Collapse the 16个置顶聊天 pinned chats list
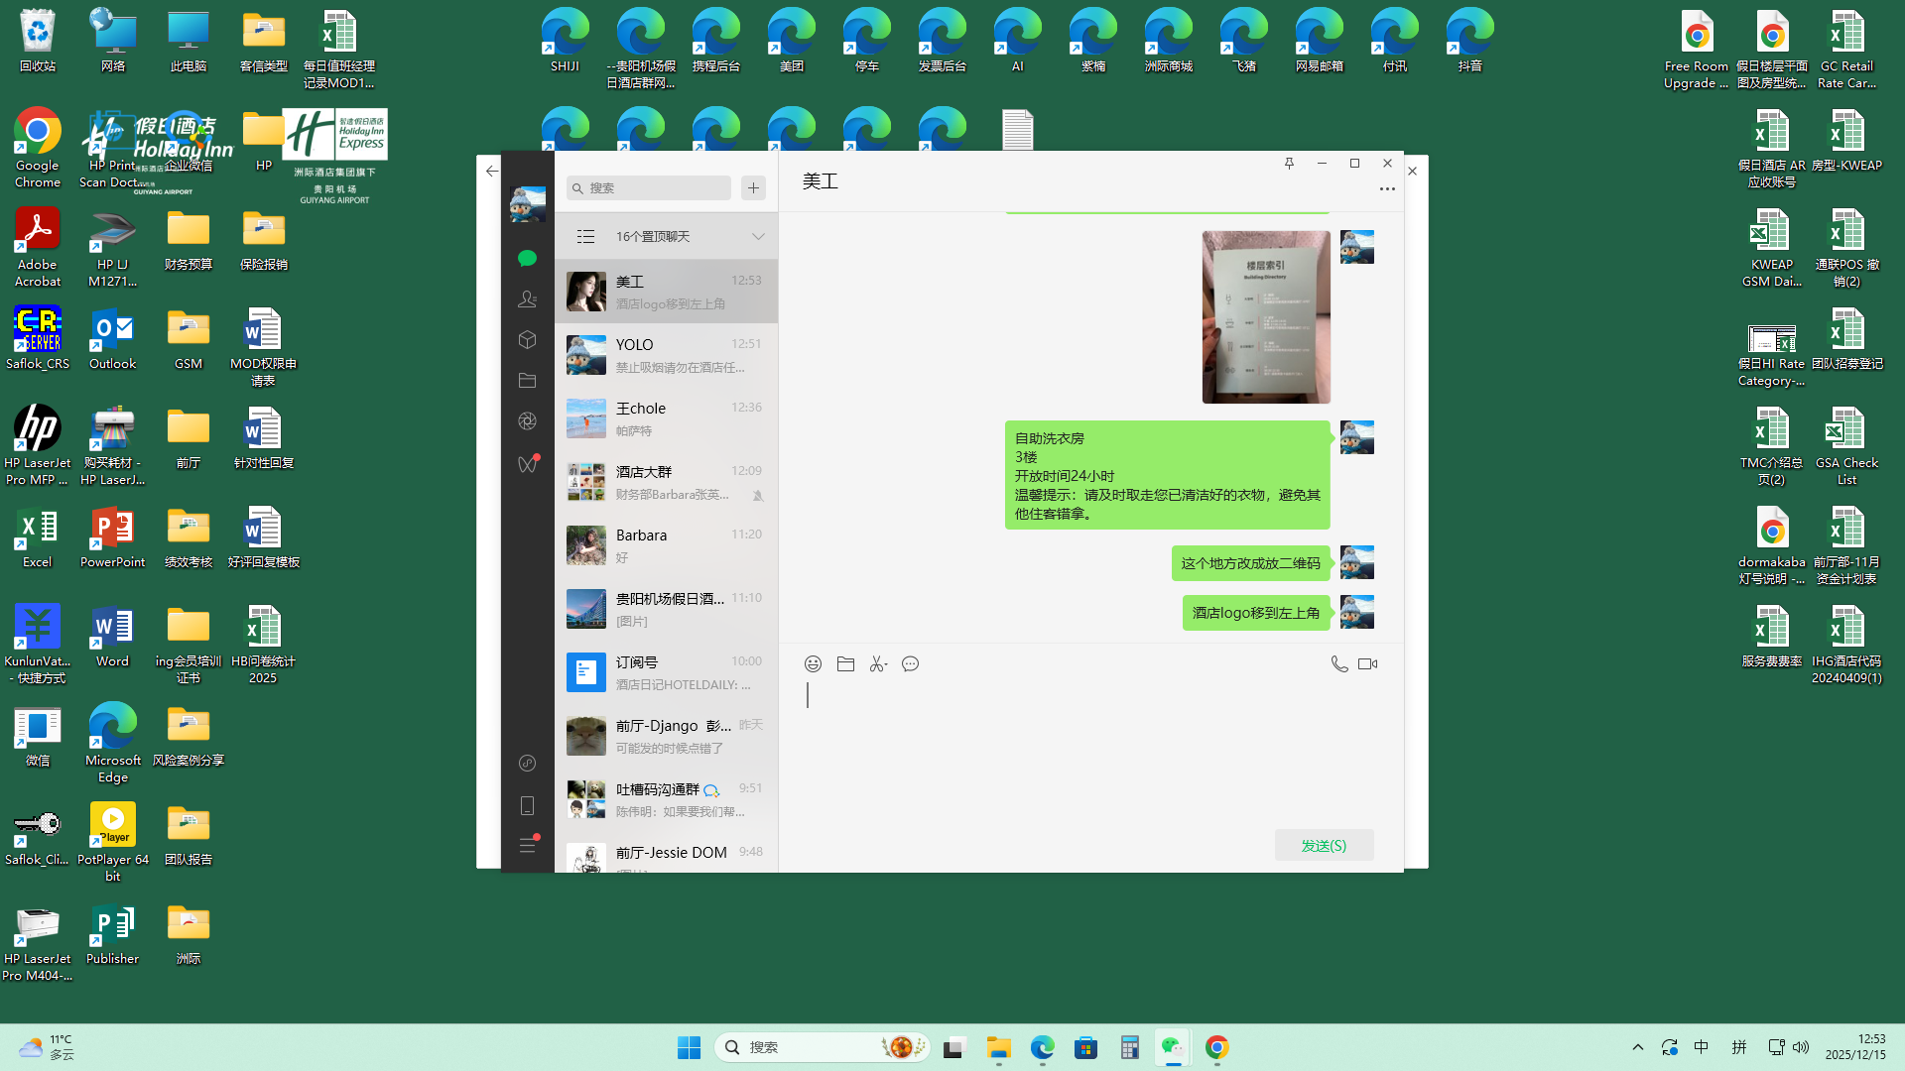 [758, 237]
